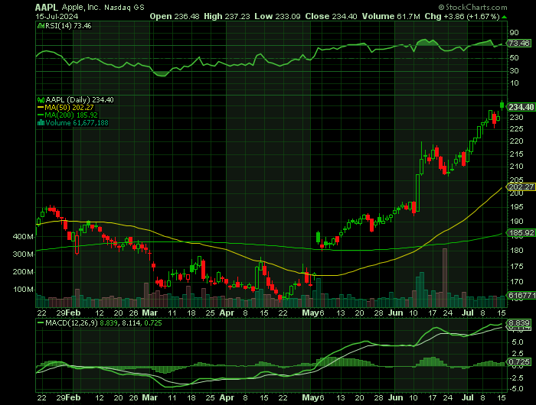Click the 100M volume axis label

tap(23, 290)
